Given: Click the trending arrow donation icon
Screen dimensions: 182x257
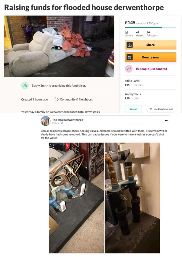Looking at the screenshot, I should pos(129,69).
